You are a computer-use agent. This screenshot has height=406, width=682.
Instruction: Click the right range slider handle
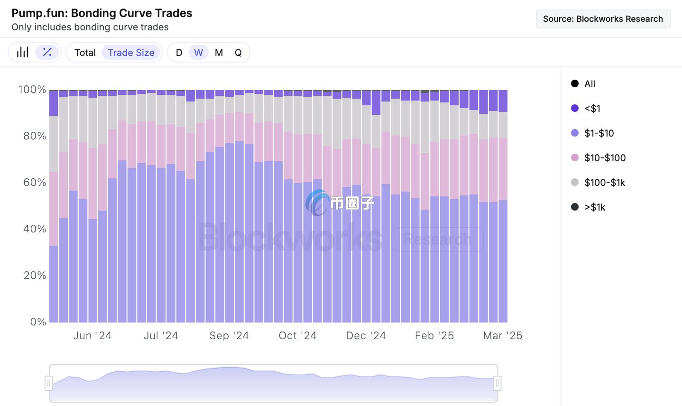coord(497,383)
